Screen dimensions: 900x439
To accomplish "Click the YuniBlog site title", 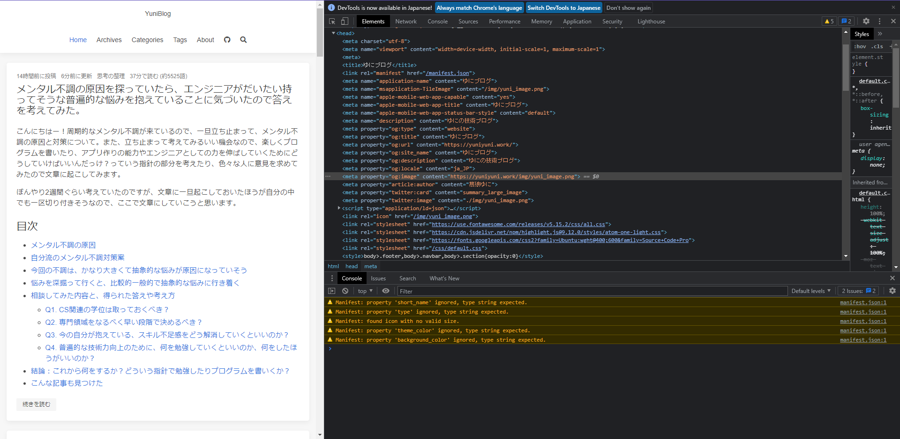I will (x=158, y=14).
